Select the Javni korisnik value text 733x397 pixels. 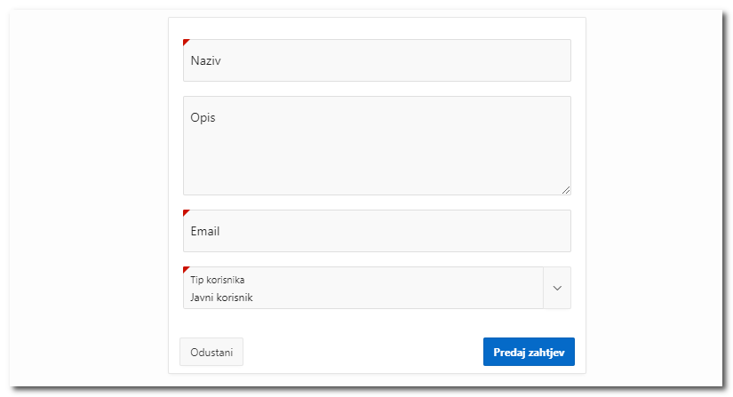coord(221,298)
